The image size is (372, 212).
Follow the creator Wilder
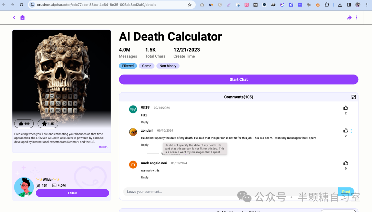(72, 193)
